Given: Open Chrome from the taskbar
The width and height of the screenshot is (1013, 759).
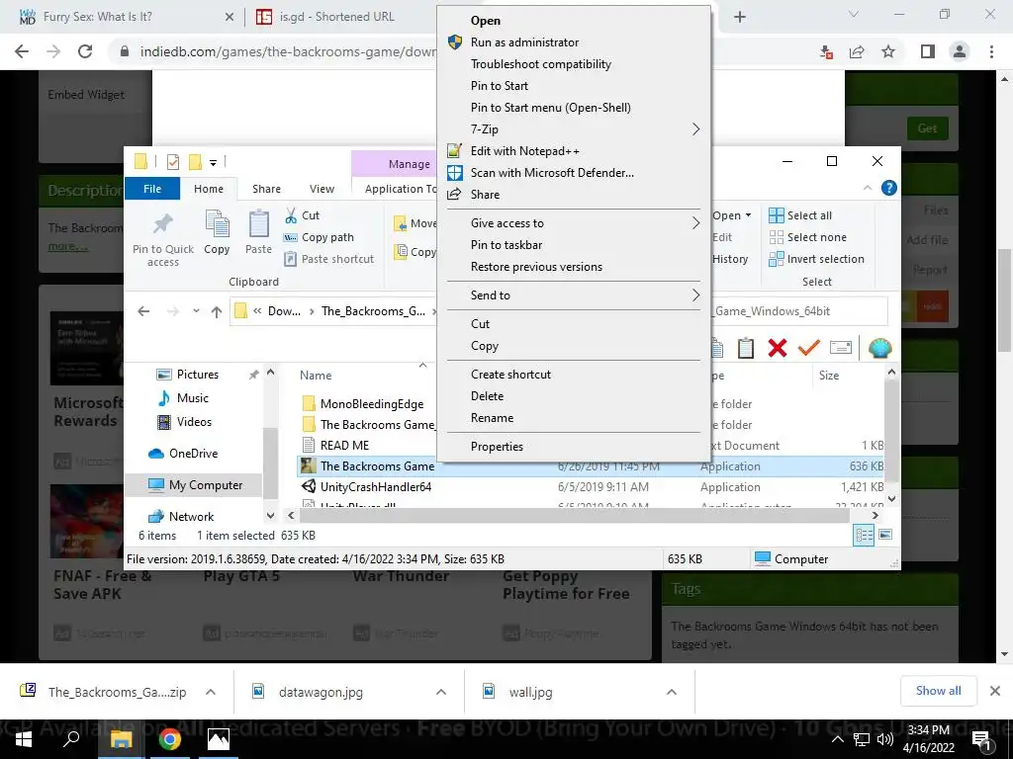Looking at the screenshot, I should click(x=170, y=739).
